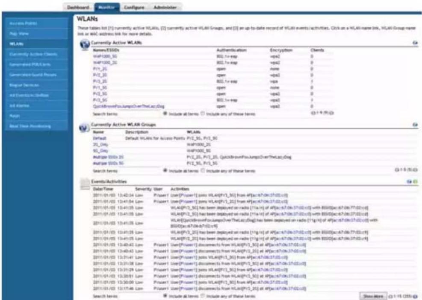Open Access Points in the sidebar
Image resolution: width=422 pixels, height=300 pixels.
click(x=37, y=23)
